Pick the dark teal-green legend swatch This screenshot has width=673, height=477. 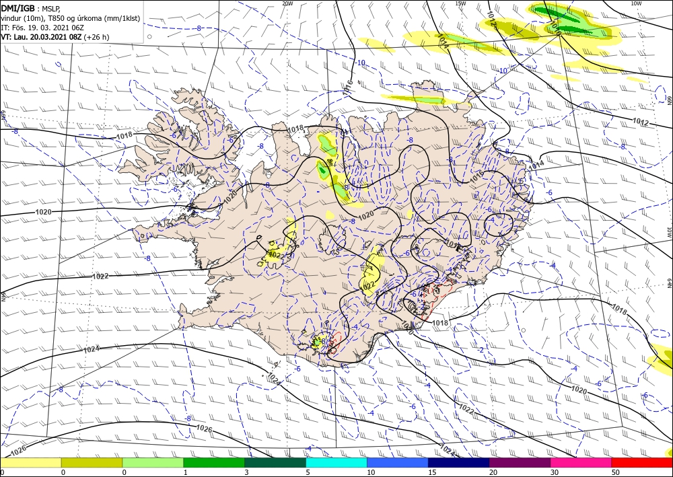(275, 462)
